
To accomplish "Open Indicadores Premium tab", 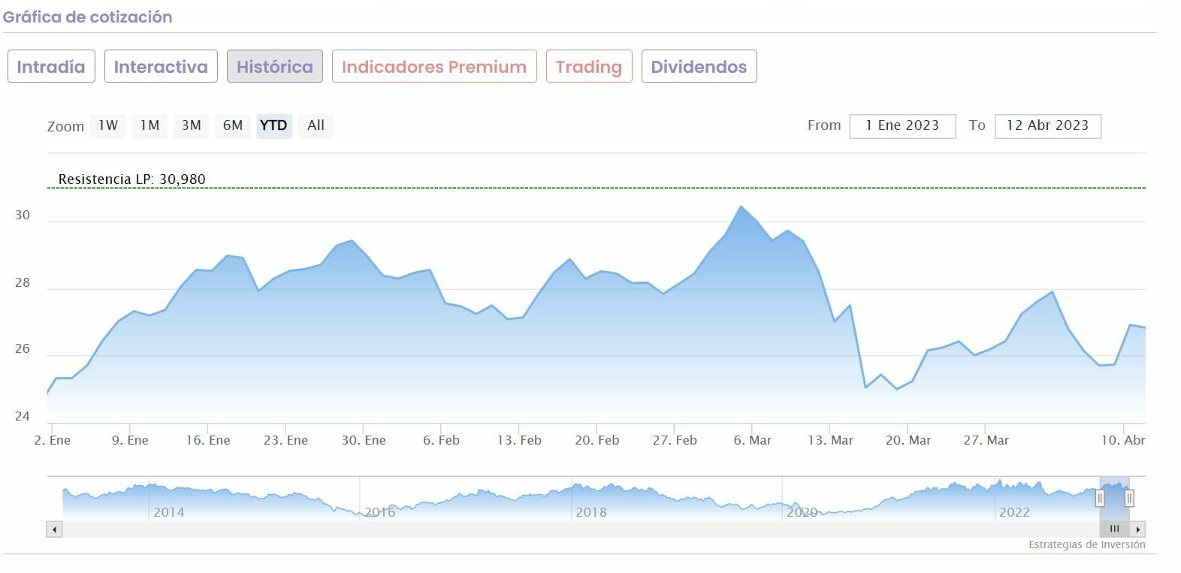I will pos(434,67).
